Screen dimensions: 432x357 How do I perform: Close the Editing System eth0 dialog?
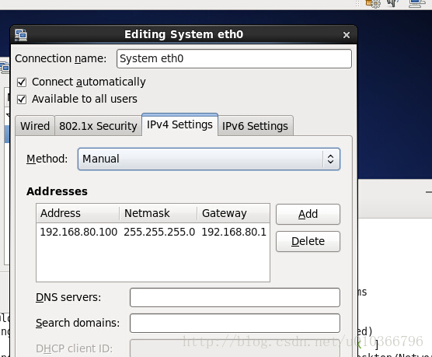tap(347, 35)
